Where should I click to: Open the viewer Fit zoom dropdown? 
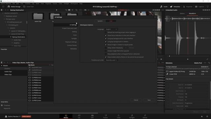87,10
